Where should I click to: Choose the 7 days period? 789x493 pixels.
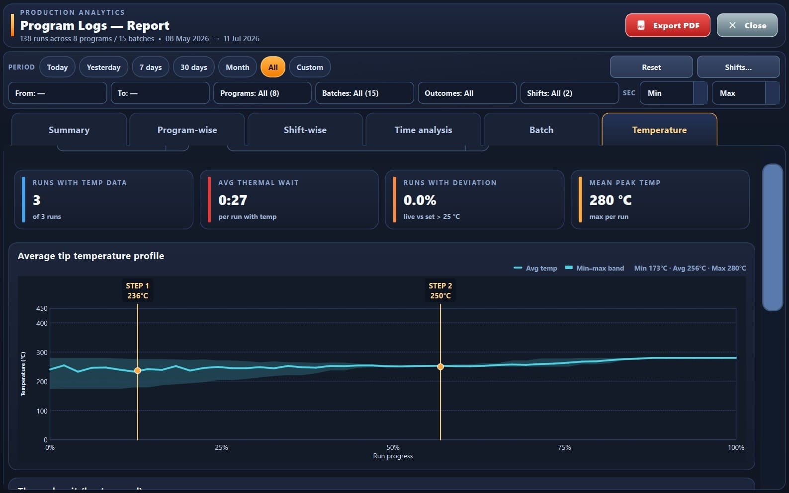(151, 67)
